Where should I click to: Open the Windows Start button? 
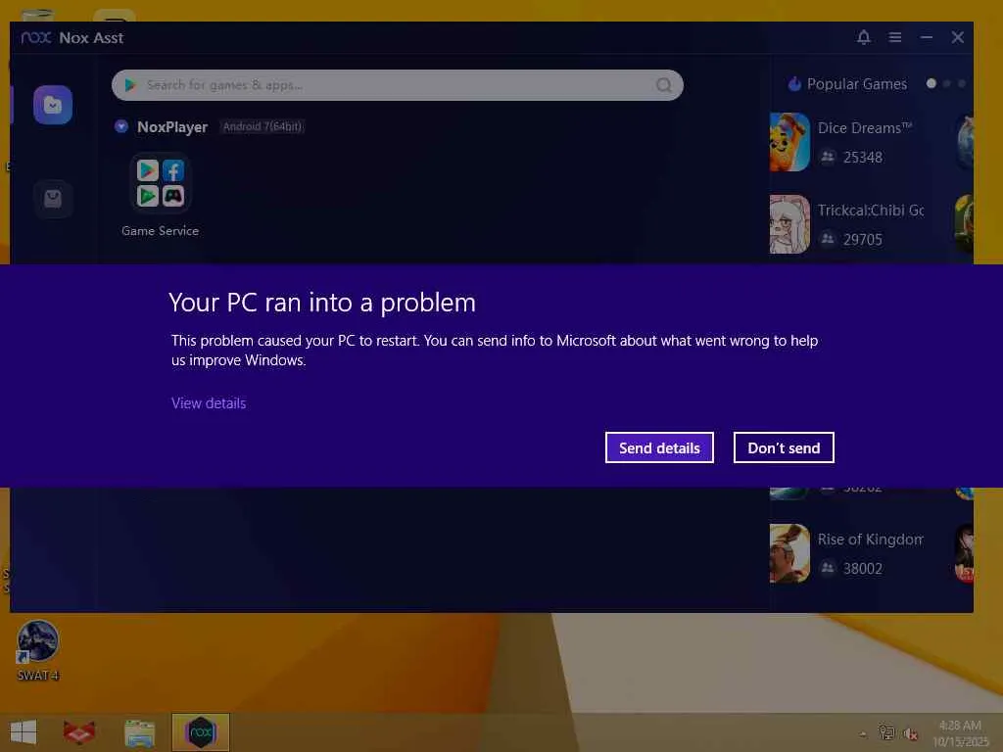pyautogui.click(x=24, y=732)
